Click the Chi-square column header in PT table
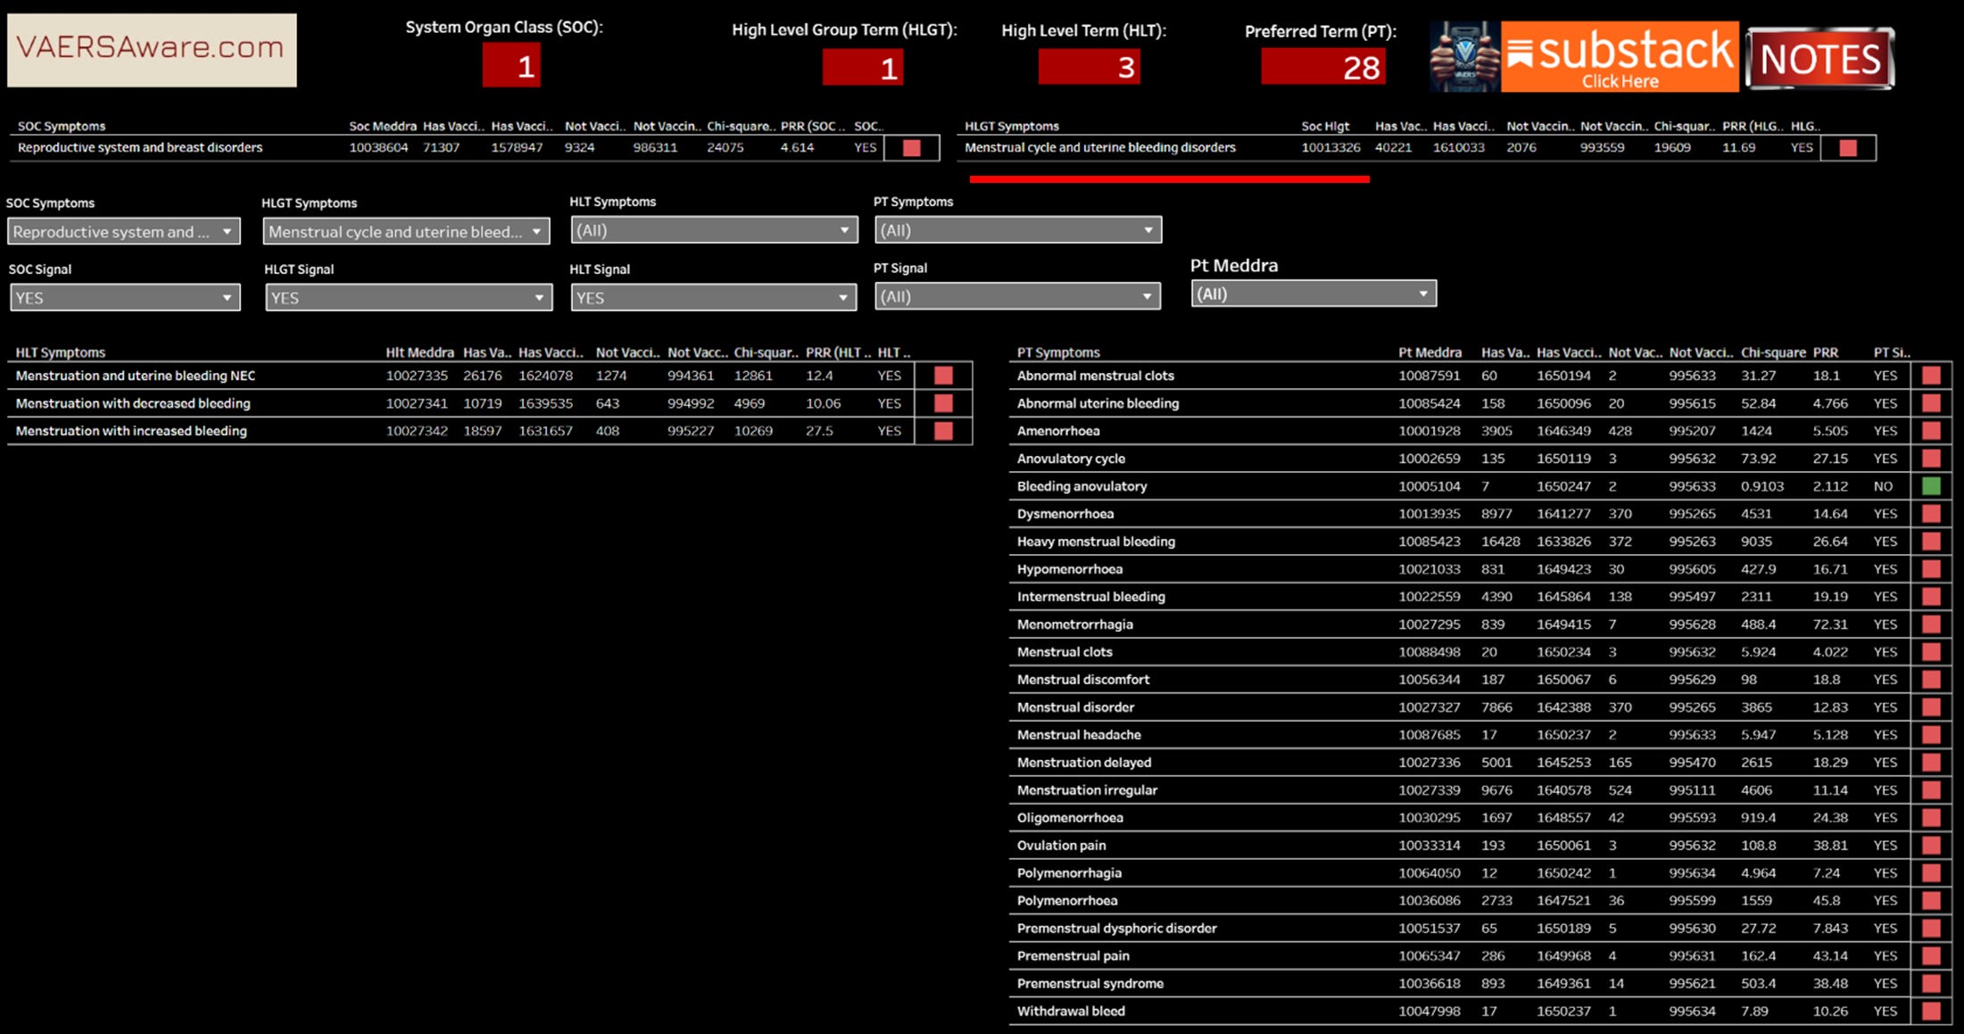This screenshot has height=1034, width=1964. (x=1772, y=352)
